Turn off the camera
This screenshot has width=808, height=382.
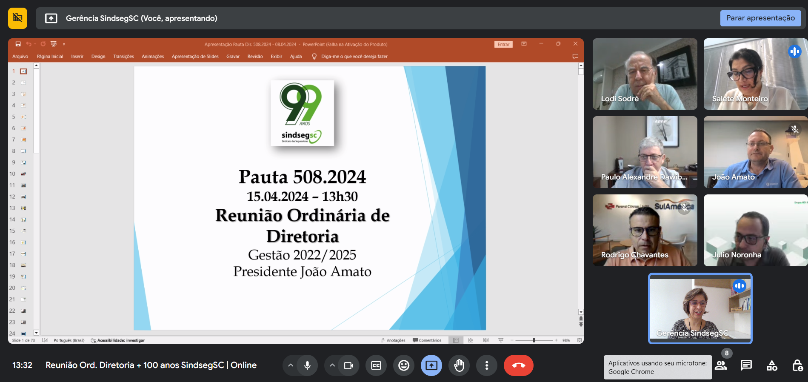point(348,365)
